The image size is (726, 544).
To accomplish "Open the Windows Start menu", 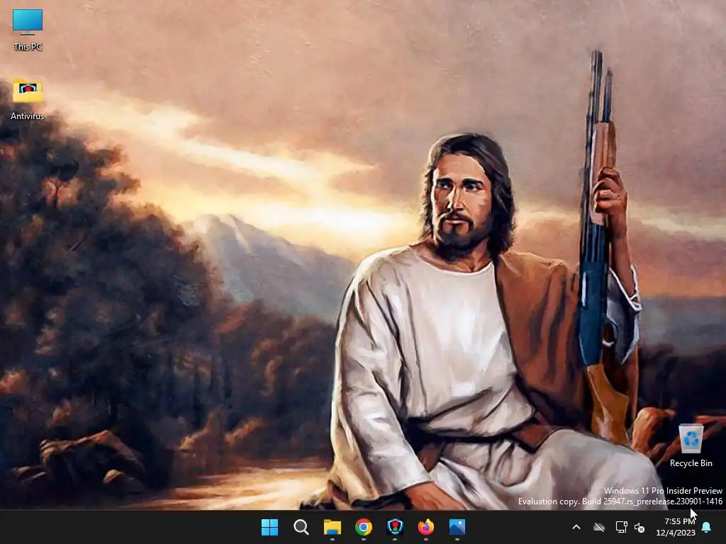I will click(269, 527).
